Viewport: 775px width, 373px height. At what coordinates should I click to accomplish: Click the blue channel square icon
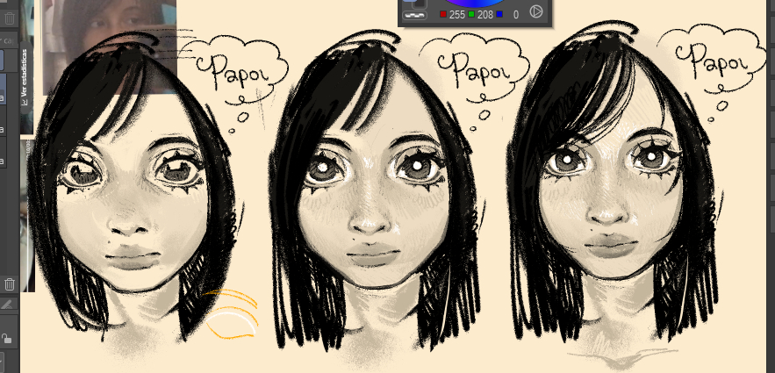click(499, 15)
